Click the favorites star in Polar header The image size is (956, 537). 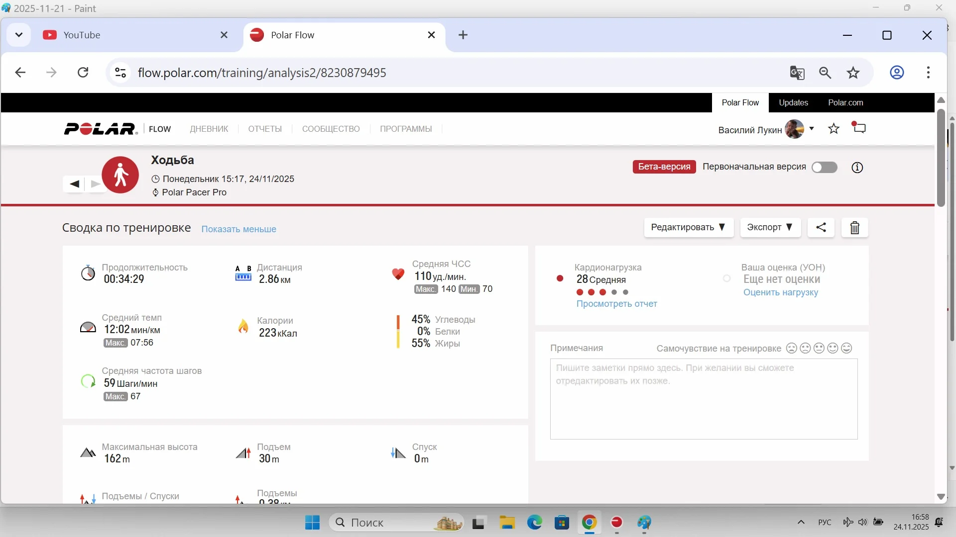point(834,129)
